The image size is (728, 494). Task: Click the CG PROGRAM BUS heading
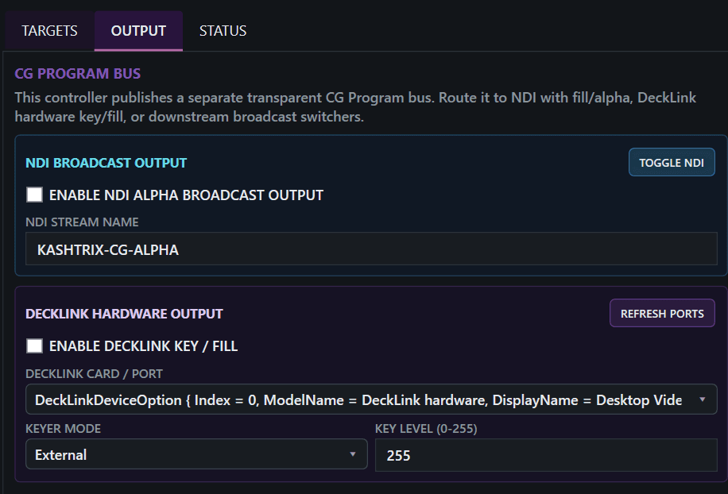point(78,74)
